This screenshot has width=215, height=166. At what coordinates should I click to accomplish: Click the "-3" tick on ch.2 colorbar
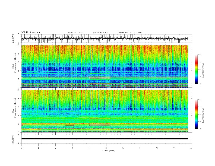click(200, 100)
